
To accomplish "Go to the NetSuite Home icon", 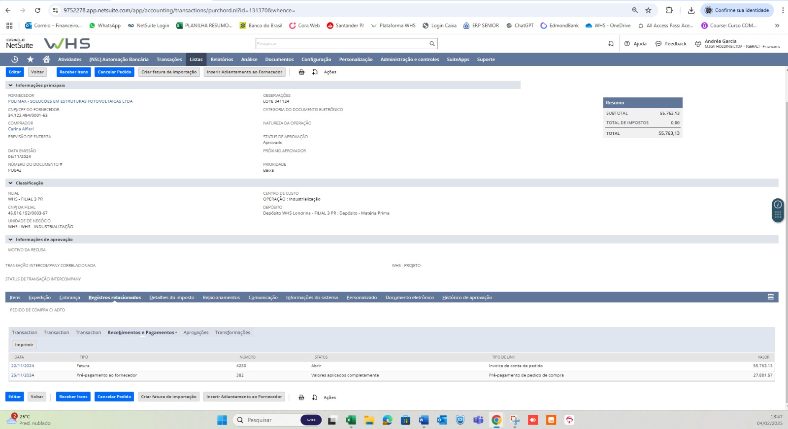I will point(46,60).
